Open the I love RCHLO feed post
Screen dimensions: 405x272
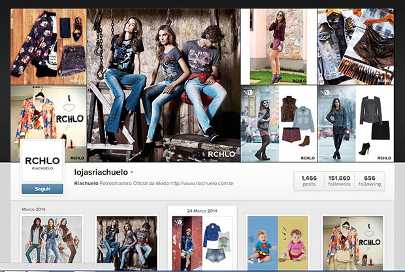coord(353,243)
